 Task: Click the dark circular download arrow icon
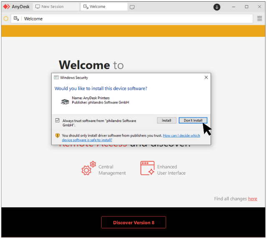pos(217,7)
